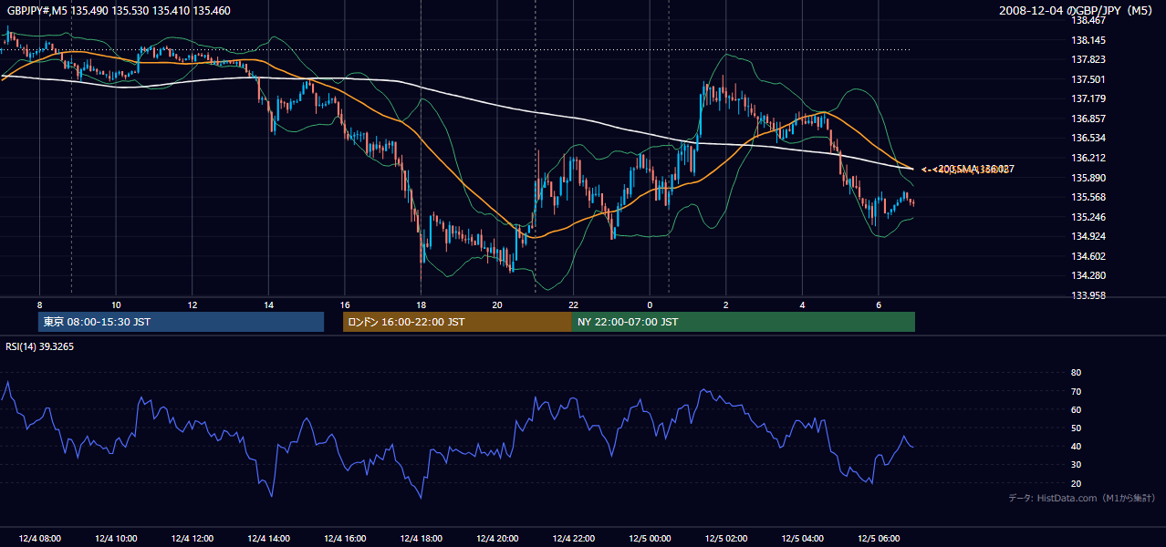Click the 12/4 12:00 time label
Image resolution: width=1166 pixels, height=547 pixels.
point(192,539)
